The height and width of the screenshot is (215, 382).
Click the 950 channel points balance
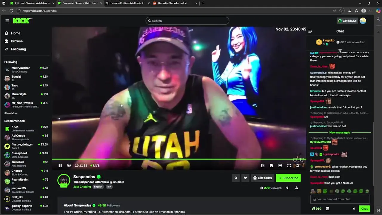coord(316,209)
